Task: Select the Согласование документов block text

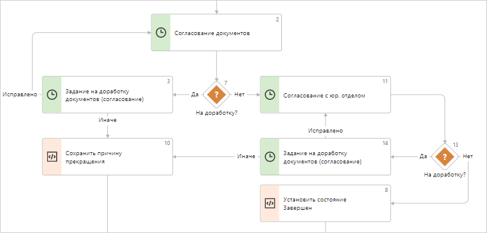Action: click(212, 33)
